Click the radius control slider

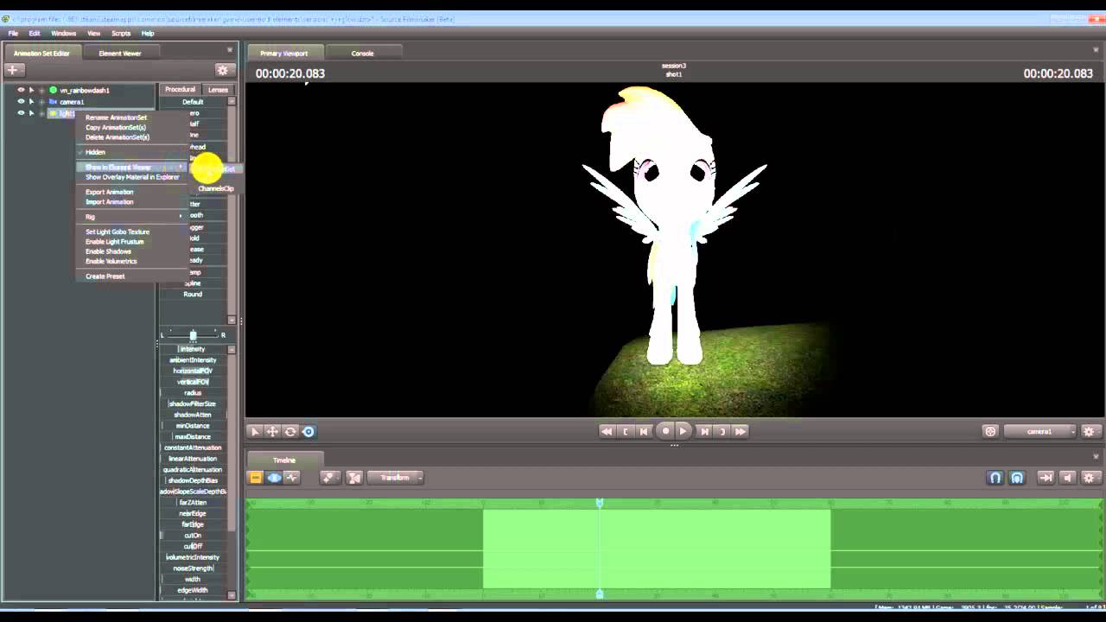pyautogui.click(x=193, y=393)
